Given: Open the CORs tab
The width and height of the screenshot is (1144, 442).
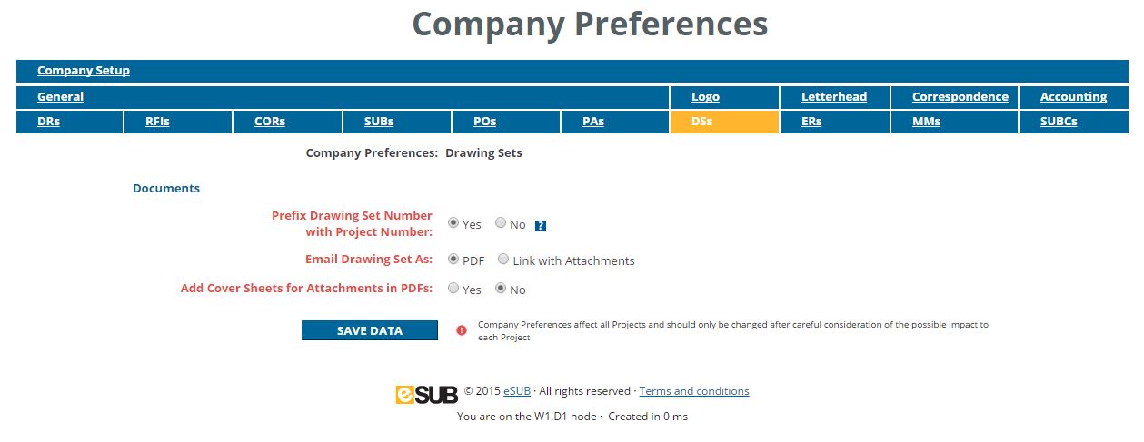Looking at the screenshot, I should tap(270, 122).
